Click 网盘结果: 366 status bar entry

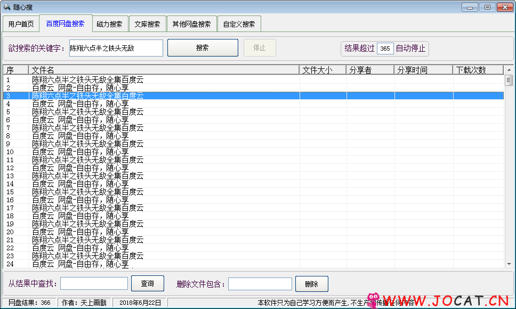pos(29,303)
